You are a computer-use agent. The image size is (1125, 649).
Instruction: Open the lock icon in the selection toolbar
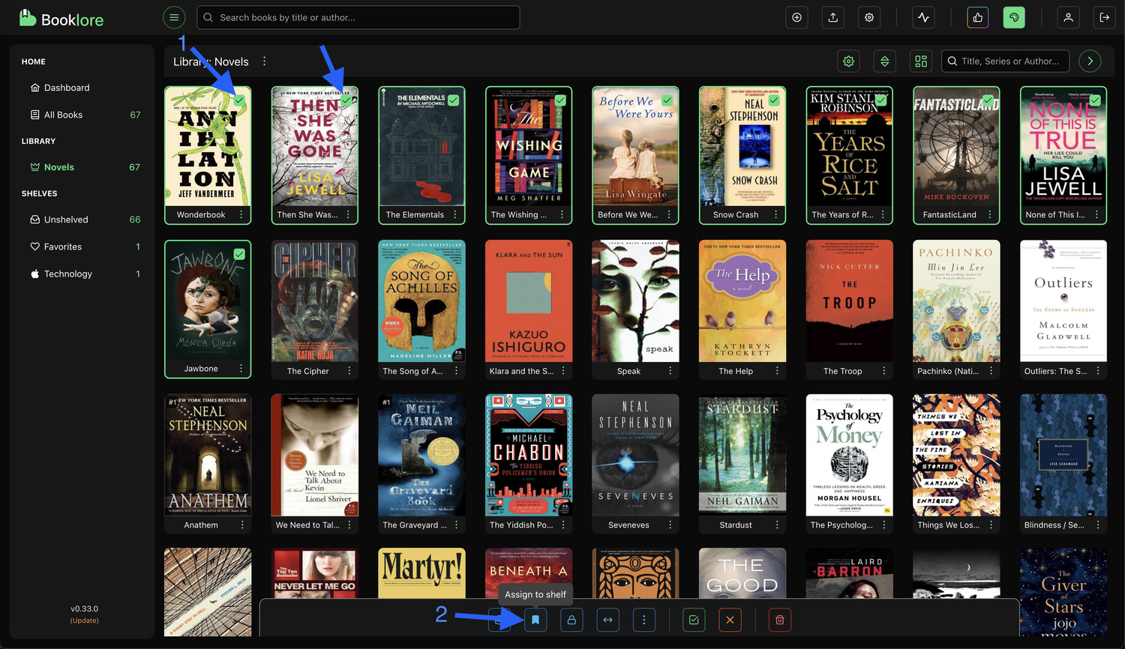[x=571, y=620]
